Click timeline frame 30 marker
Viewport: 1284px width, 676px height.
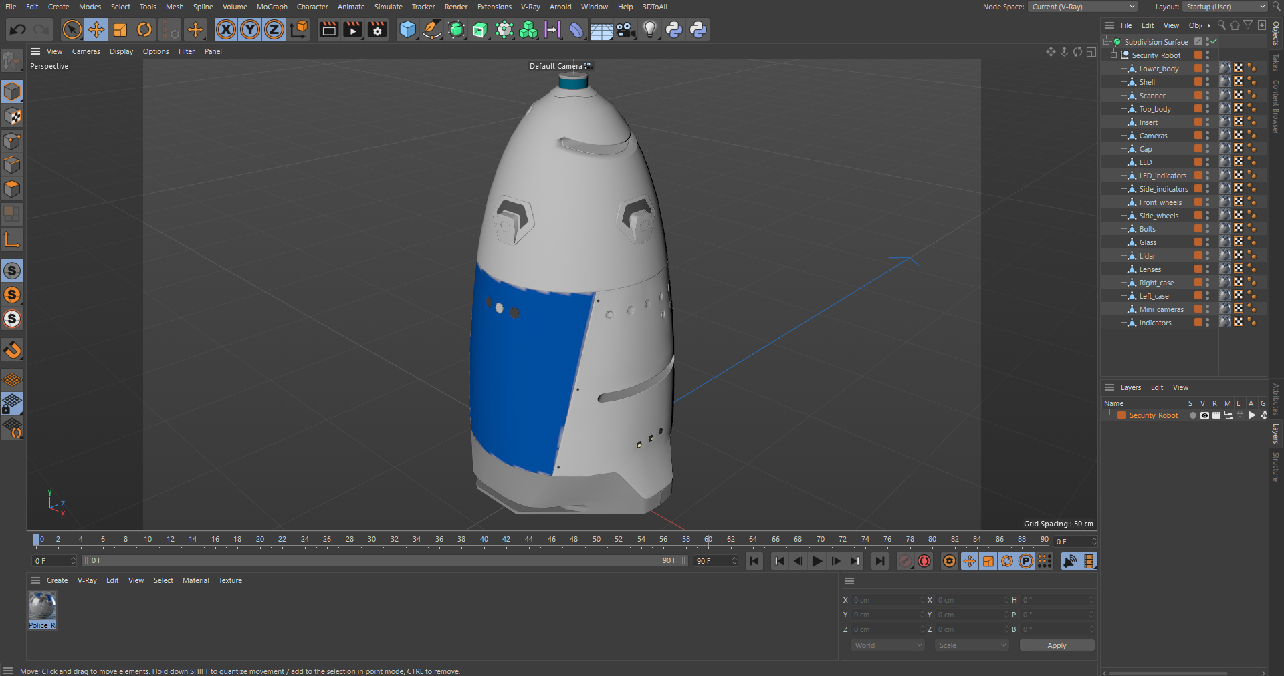pyautogui.click(x=372, y=539)
